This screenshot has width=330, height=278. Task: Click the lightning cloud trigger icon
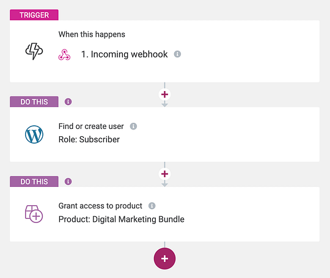tap(34, 51)
